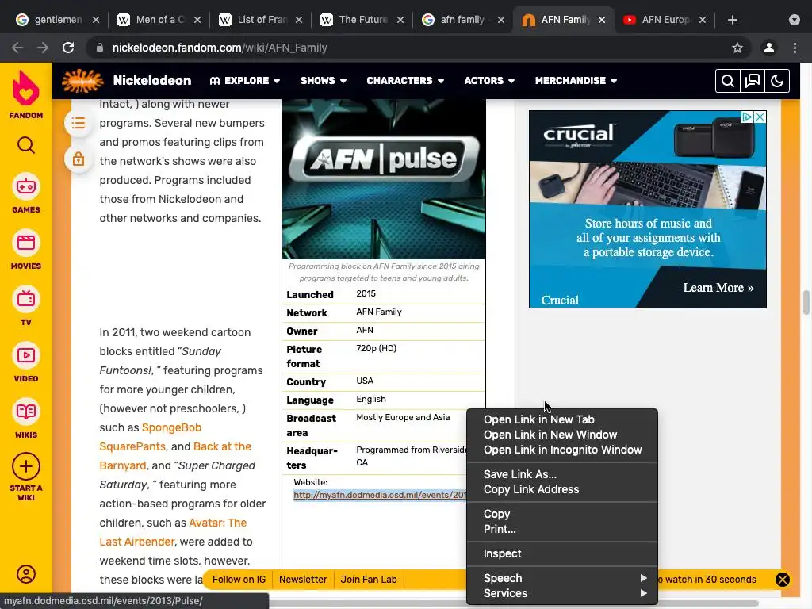Expand the Speech submenu

coord(562,578)
